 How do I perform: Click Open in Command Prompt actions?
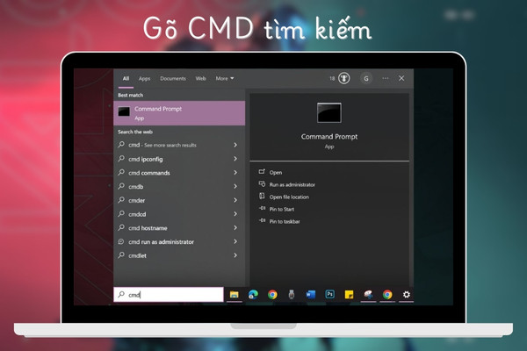pos(271,172)
